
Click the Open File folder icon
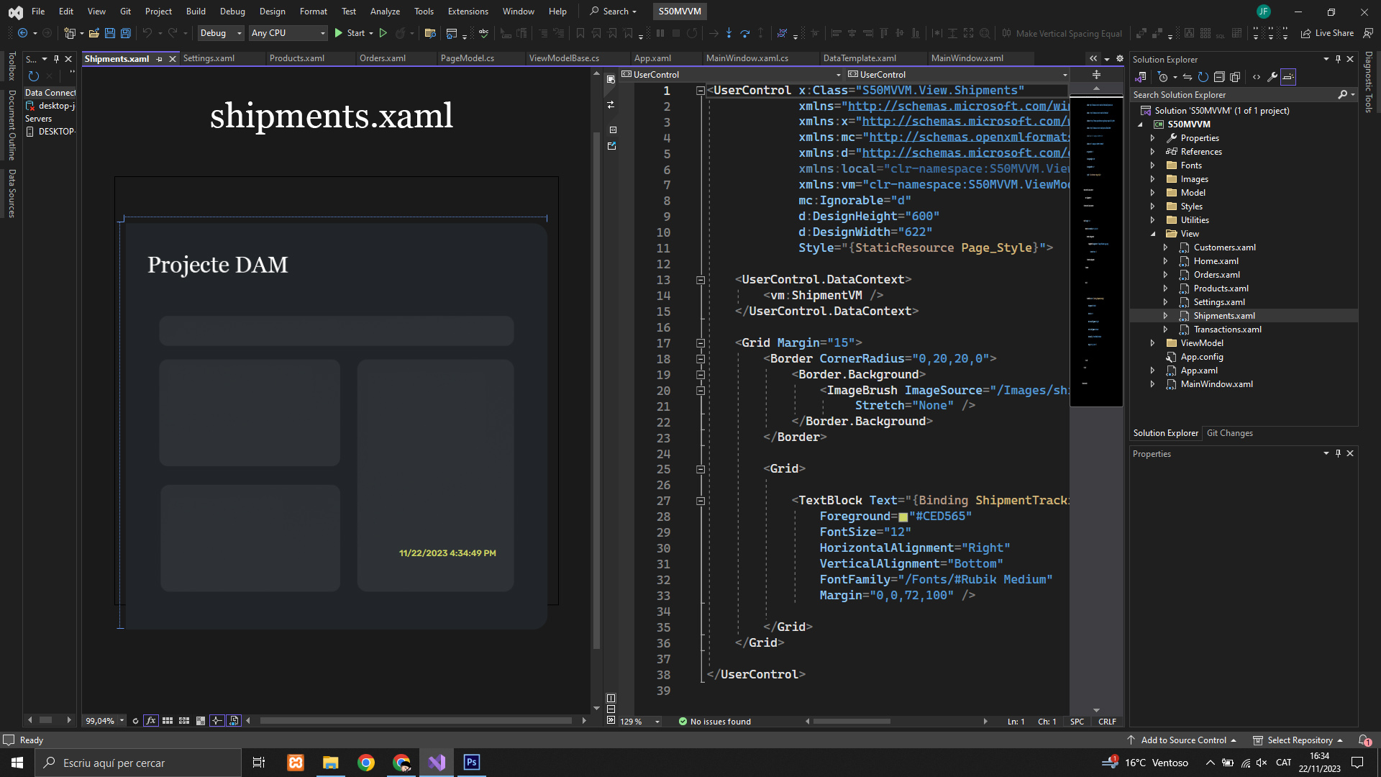pyautogui.click(x=94, y=33)
